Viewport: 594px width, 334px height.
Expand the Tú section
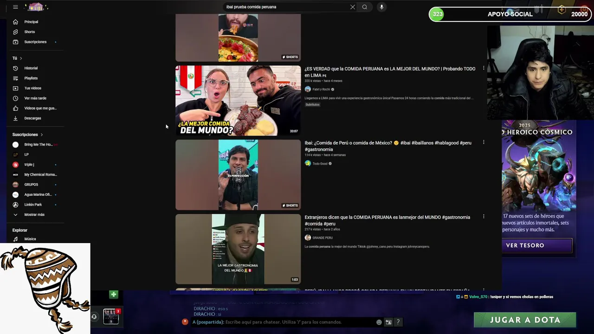pos(17,58)
